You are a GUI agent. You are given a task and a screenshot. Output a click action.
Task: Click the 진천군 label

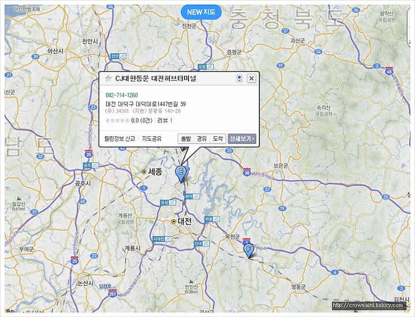click(x=189, y=26)
